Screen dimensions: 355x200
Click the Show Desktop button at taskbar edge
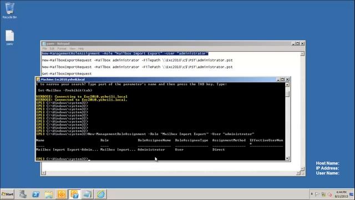point(352,194)
